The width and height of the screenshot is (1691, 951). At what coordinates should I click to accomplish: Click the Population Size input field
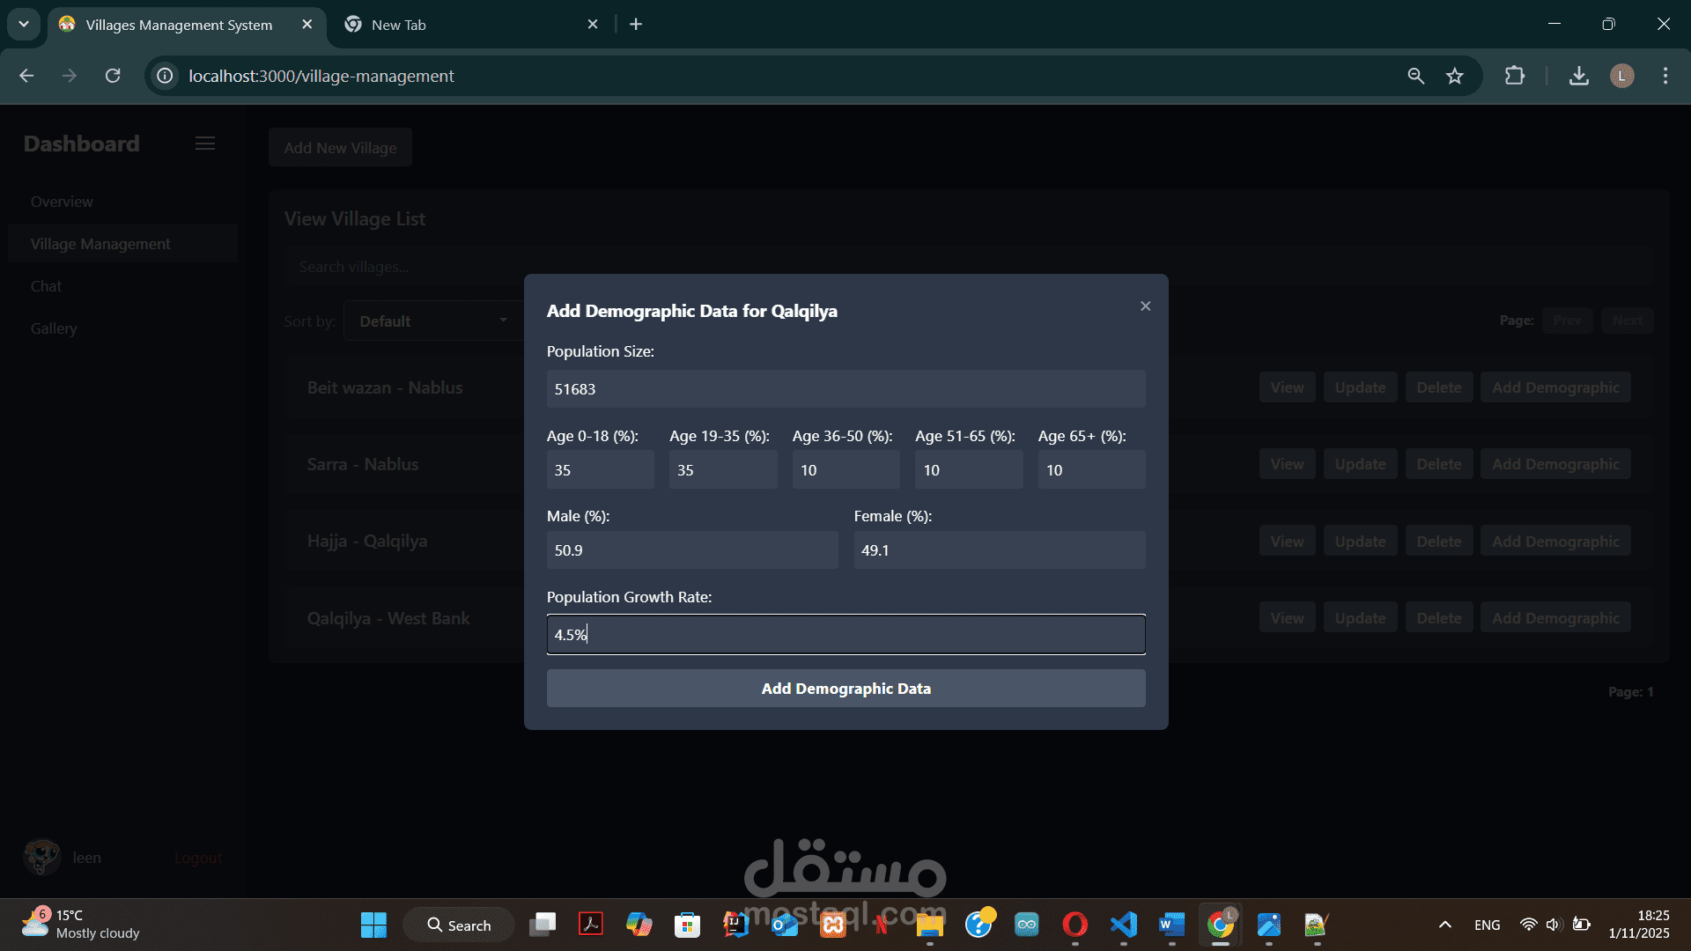845,389
